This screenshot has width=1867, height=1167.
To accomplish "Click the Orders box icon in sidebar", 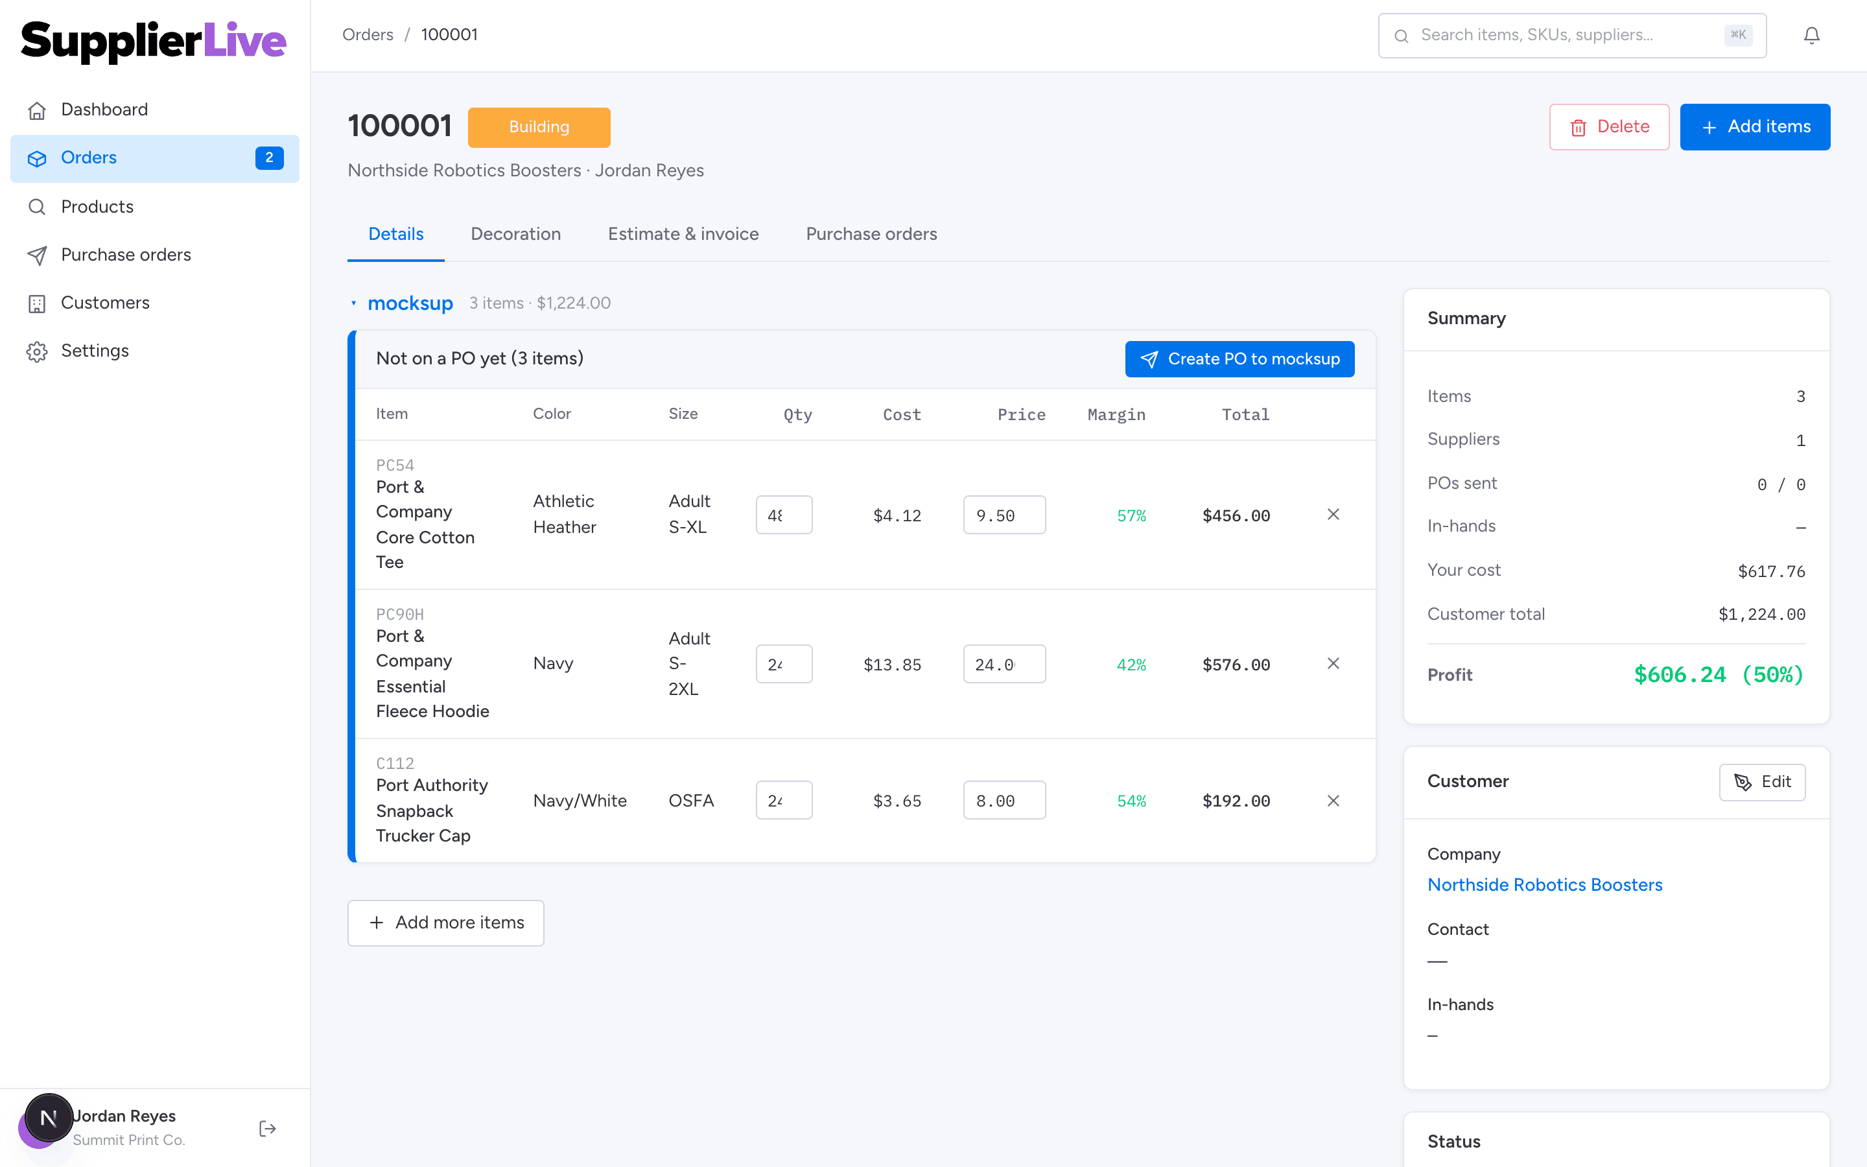I will point(36,158).
